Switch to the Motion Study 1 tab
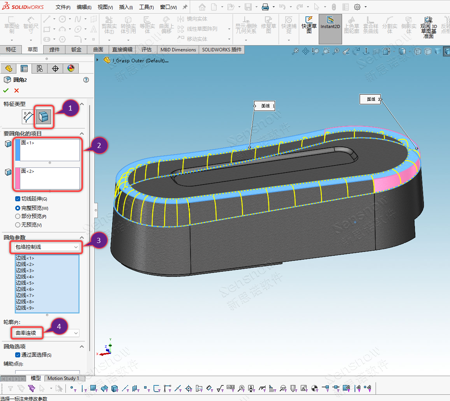Viewport: 450px width, 401px height. [x=64, y=378]
